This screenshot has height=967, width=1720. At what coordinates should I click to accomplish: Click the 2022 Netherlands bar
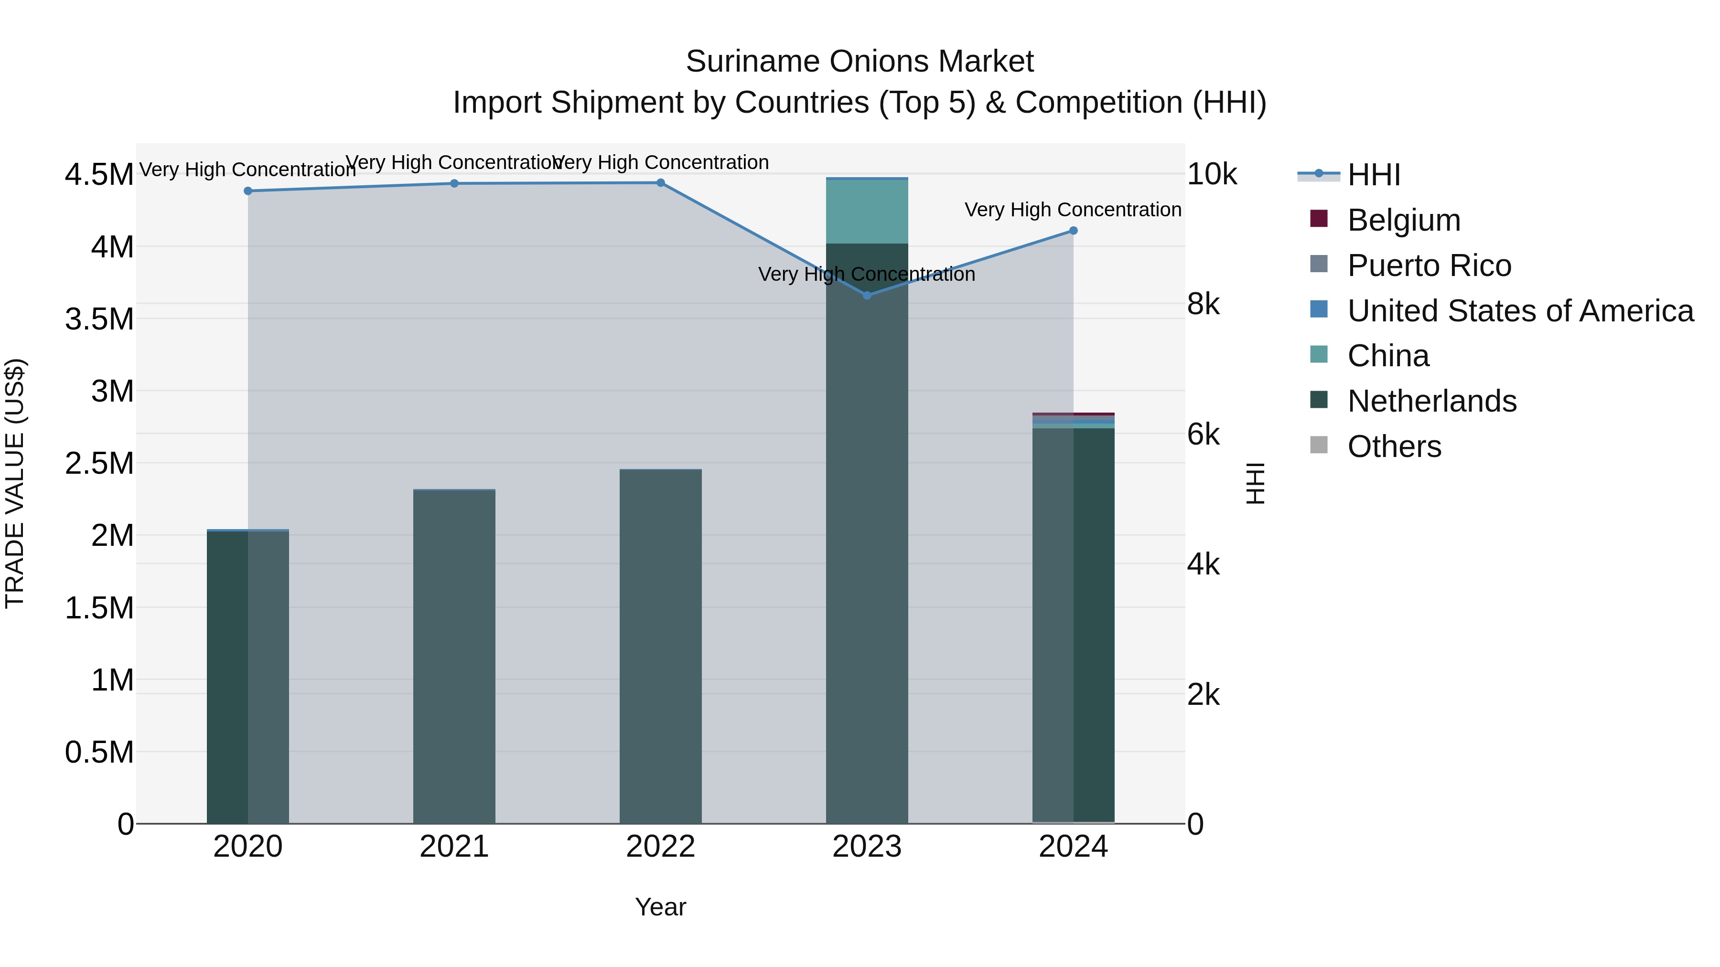(660, 648)
